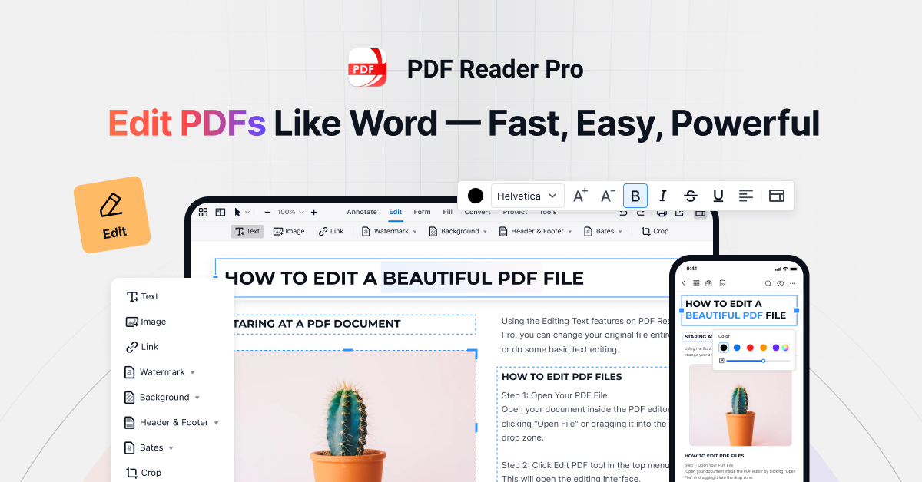Screen dimensions: 922x482
Task: Expand the zoom level 100% dropdown
Action: pos(287,212)
